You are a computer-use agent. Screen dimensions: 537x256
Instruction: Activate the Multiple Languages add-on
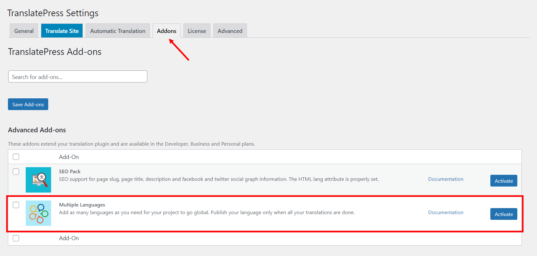pyautogui.click(x=504, y=214)
